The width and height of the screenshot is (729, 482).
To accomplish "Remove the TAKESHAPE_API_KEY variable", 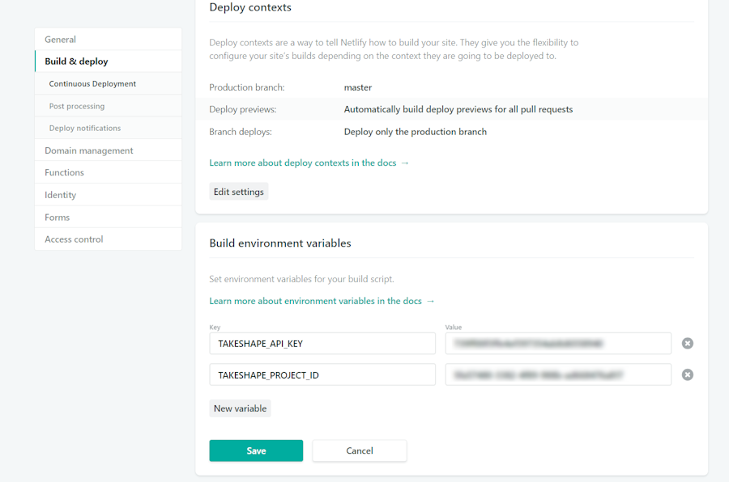I will coord(687,343).
